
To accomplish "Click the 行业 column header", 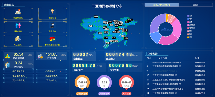I will tap(197, 58).
